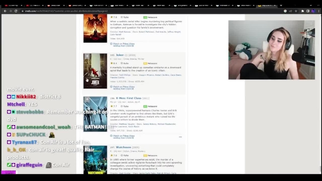Click the 7.7 star rating for X-Men
Screen dimensions: 322x181
pyautogui.click(x=114, y=106)
